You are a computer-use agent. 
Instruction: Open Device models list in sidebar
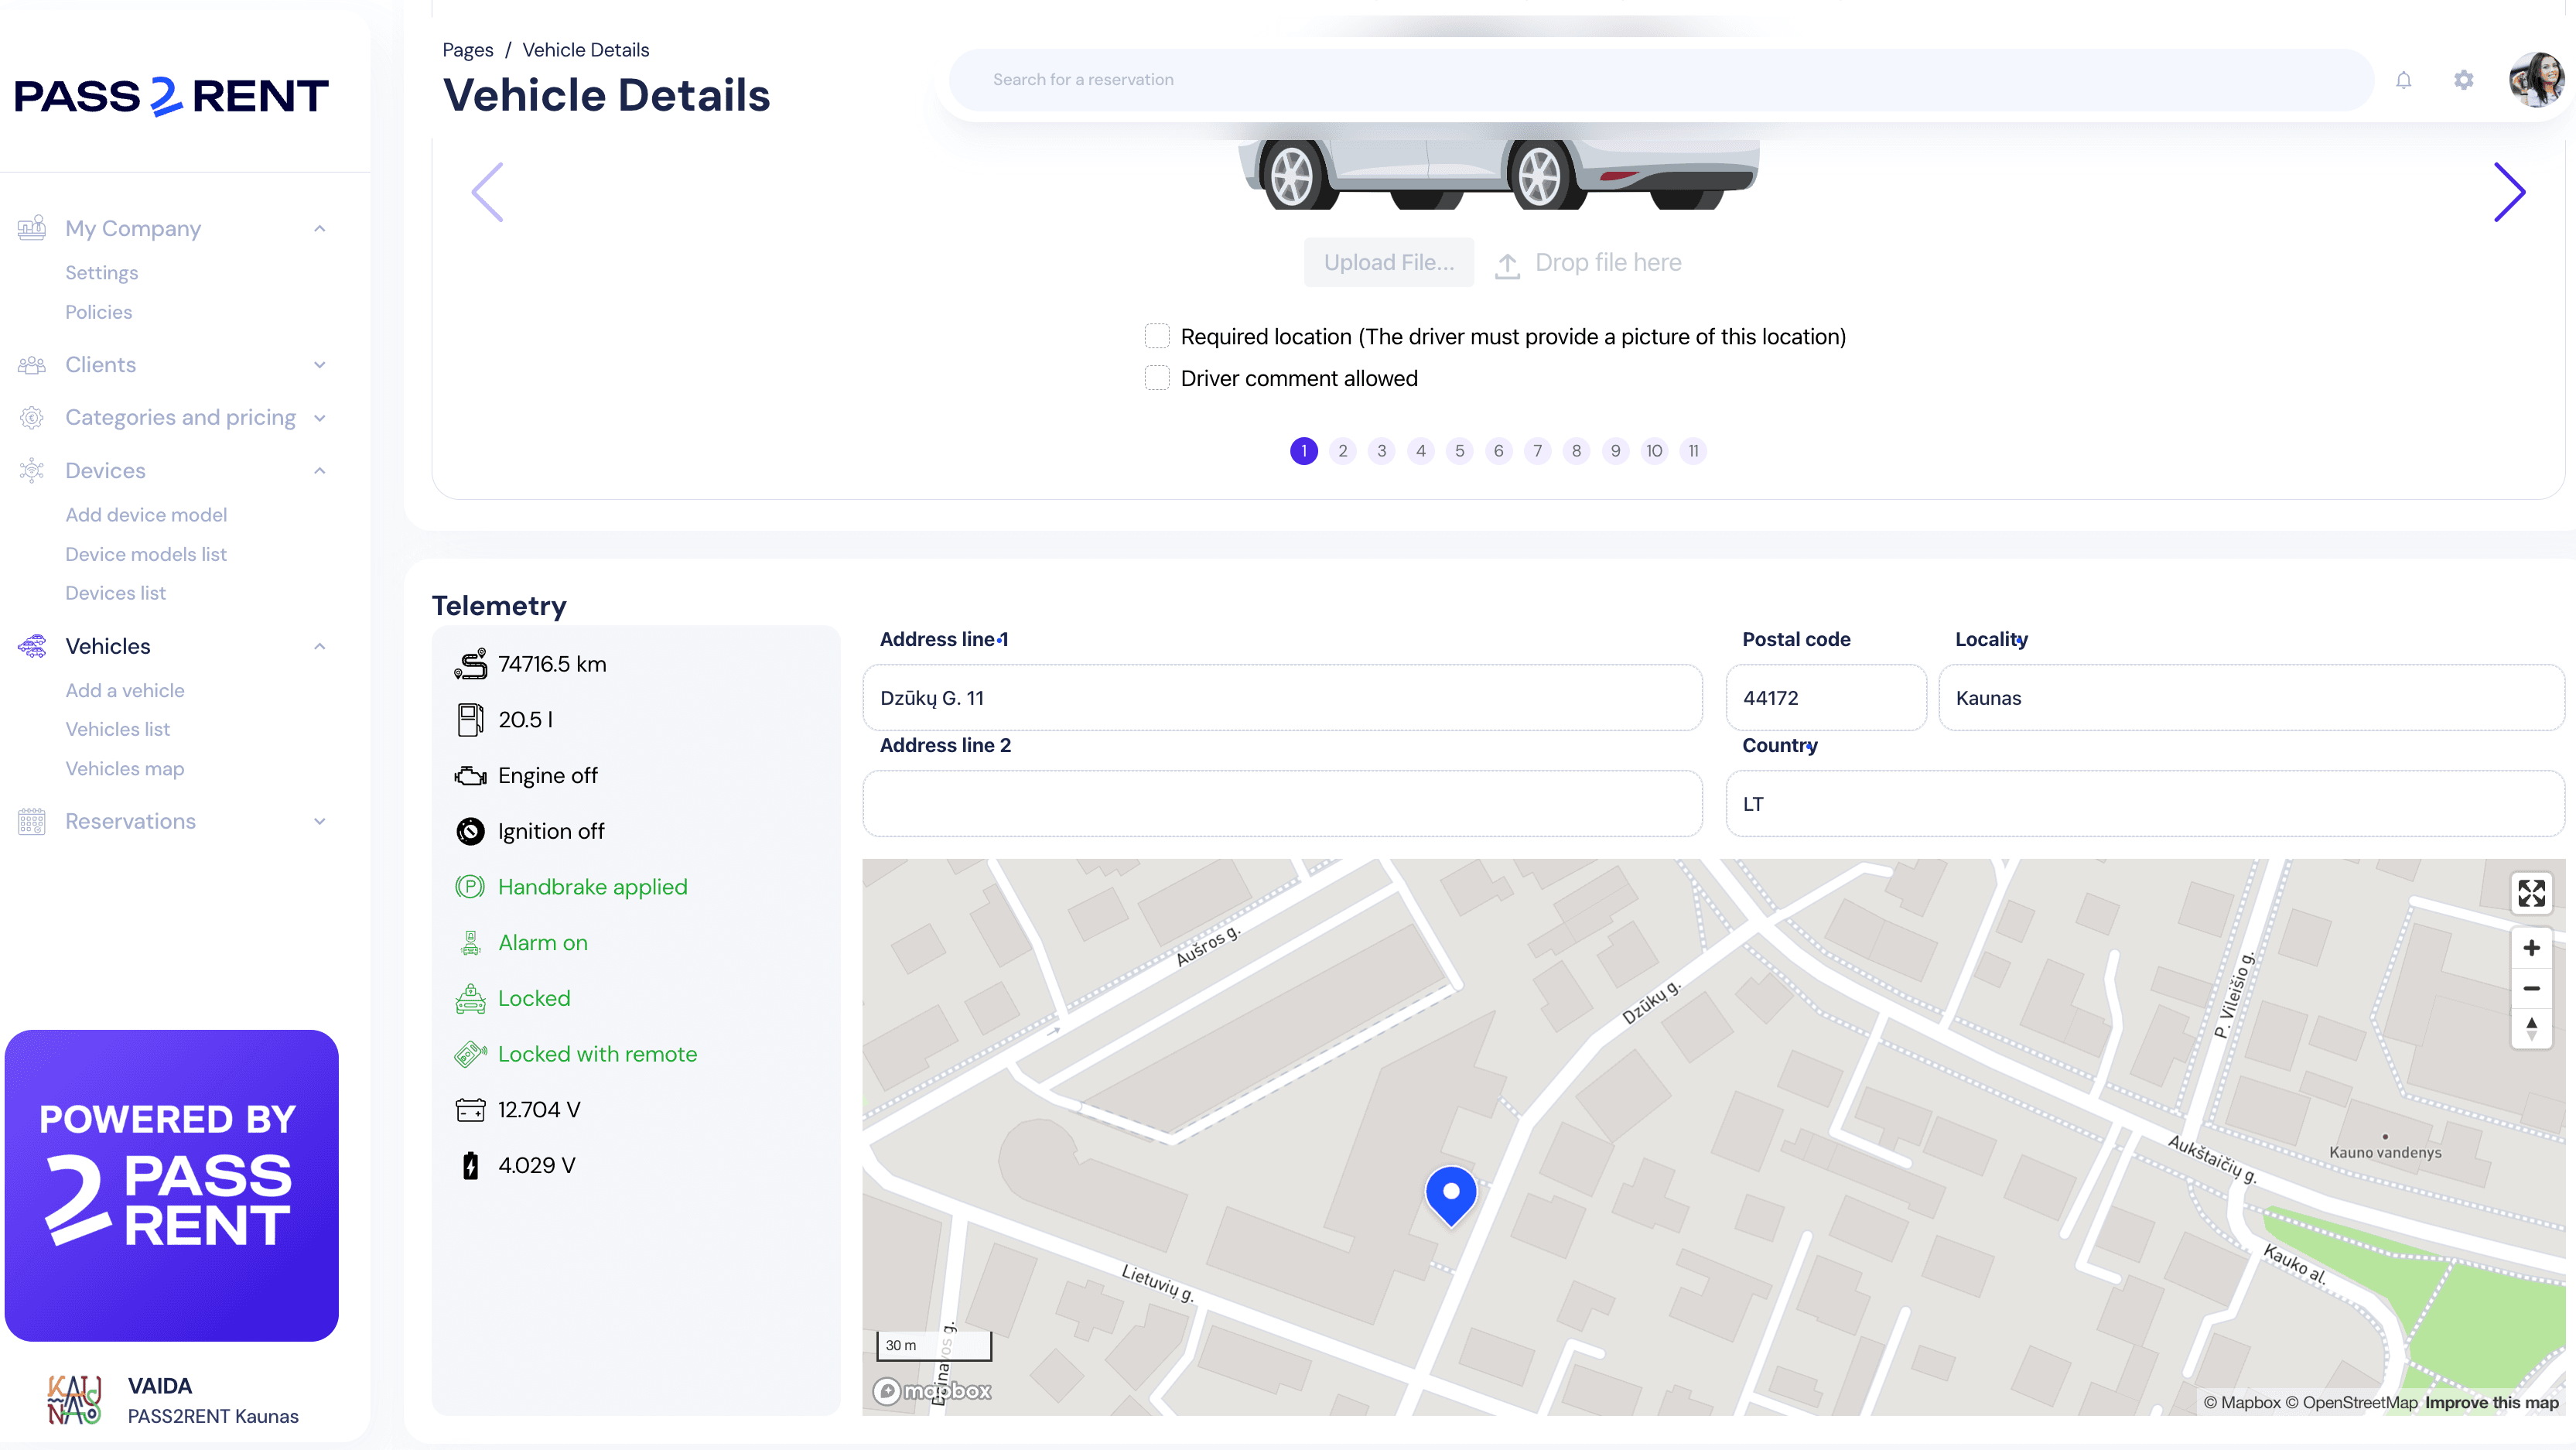146,554
